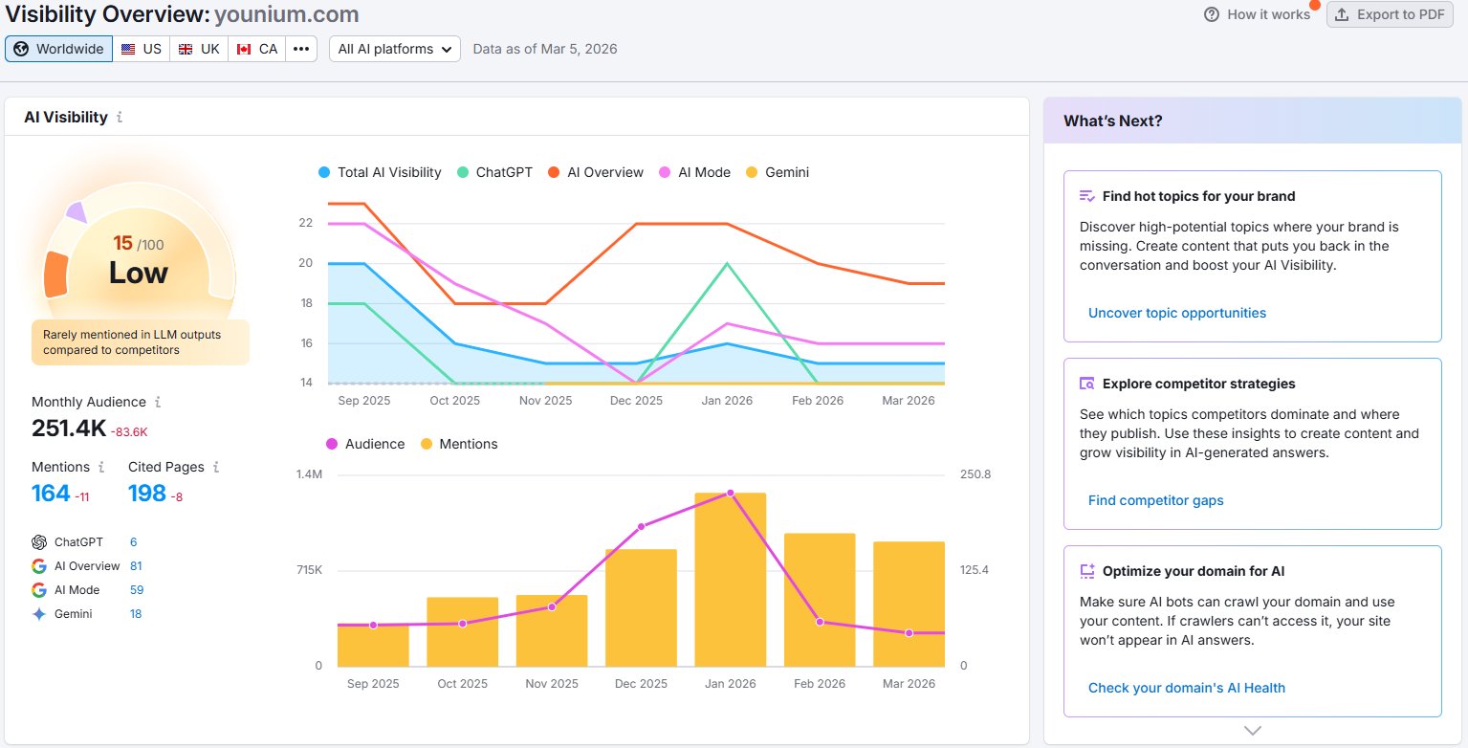Screen dimensions: 1468x748
Task: Select the UK region tab
Action: tap(199, 49)
